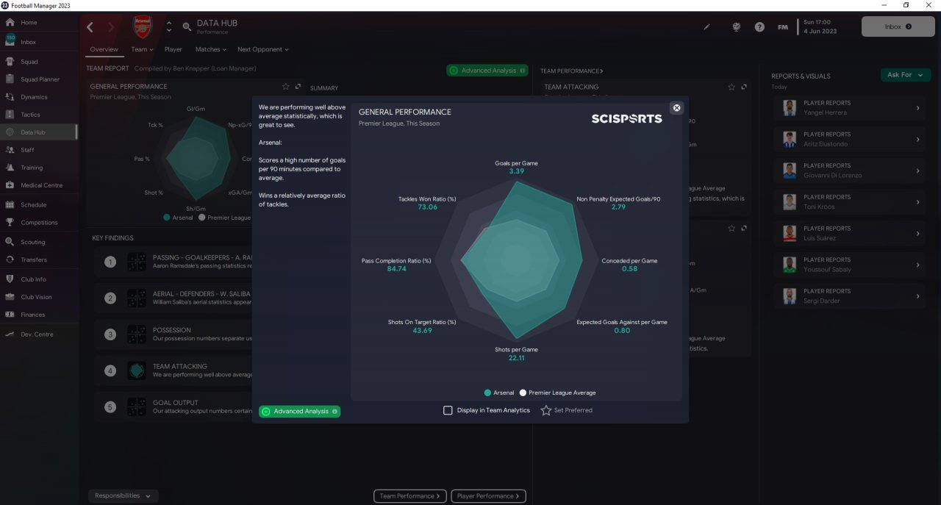
Task: Toggle favourite star on General Performance card
Action: coord(286,87)
